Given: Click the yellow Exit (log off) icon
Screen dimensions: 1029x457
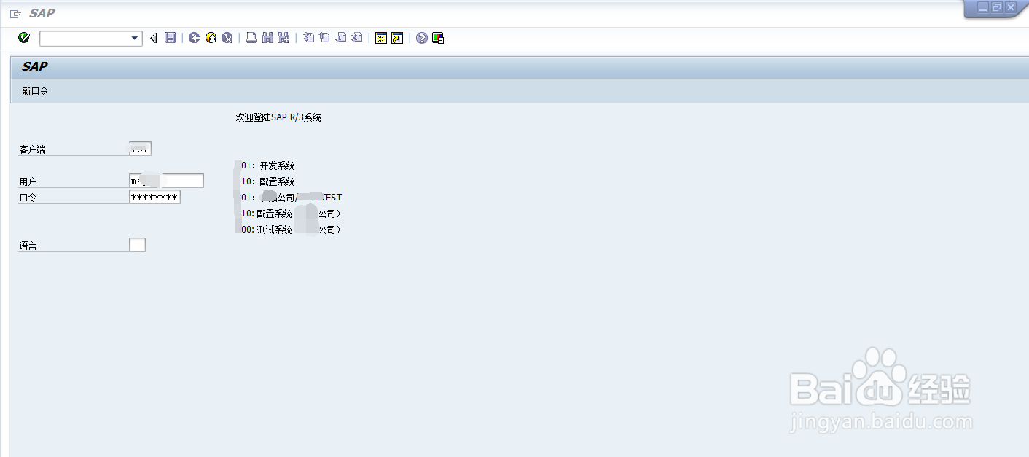Looking at the screenshot, I should pos(211,38).
